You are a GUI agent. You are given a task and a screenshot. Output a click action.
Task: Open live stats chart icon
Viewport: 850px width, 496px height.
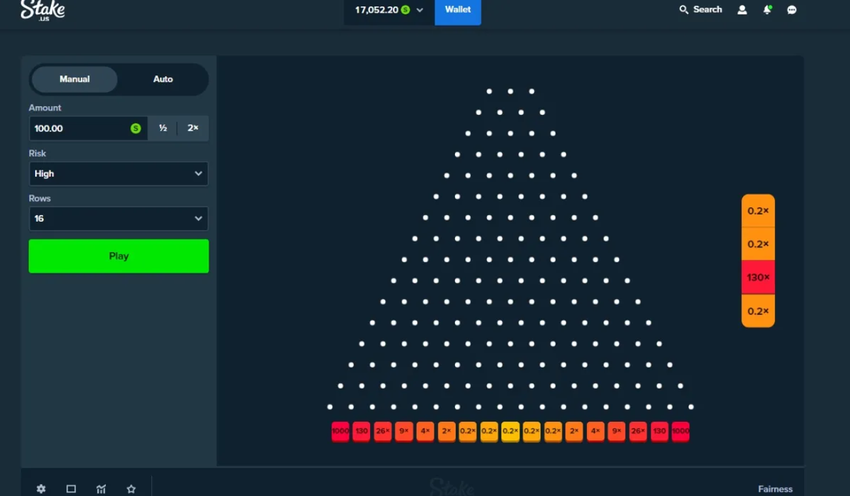point(101,489)
